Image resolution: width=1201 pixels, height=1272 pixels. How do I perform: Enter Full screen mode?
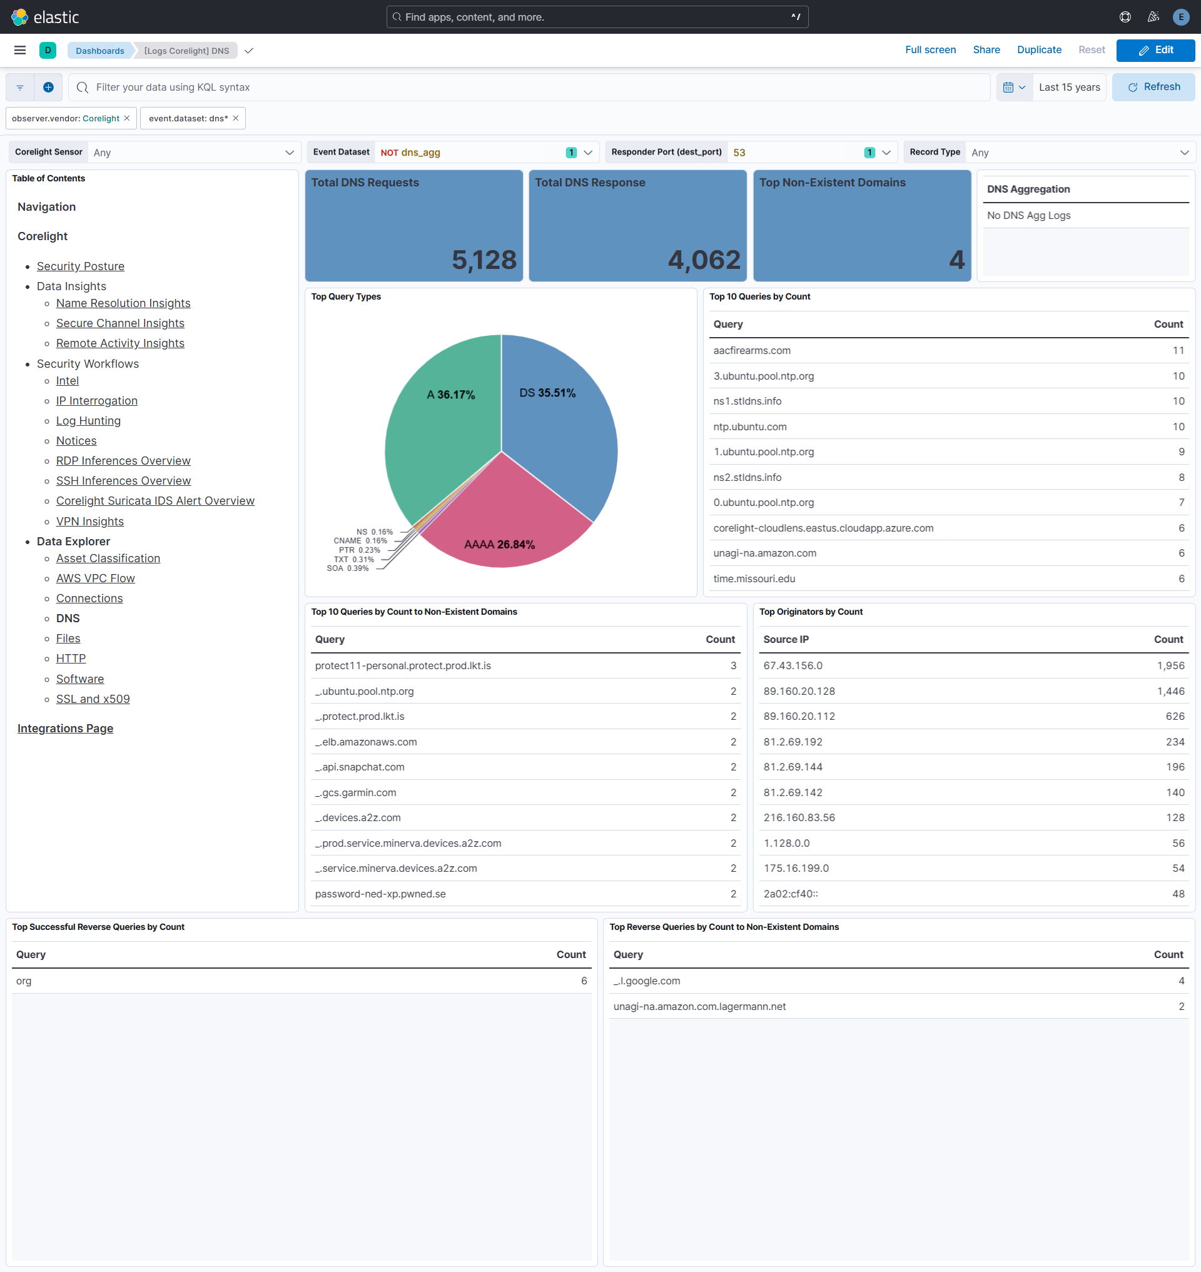[x=930, y=50]
